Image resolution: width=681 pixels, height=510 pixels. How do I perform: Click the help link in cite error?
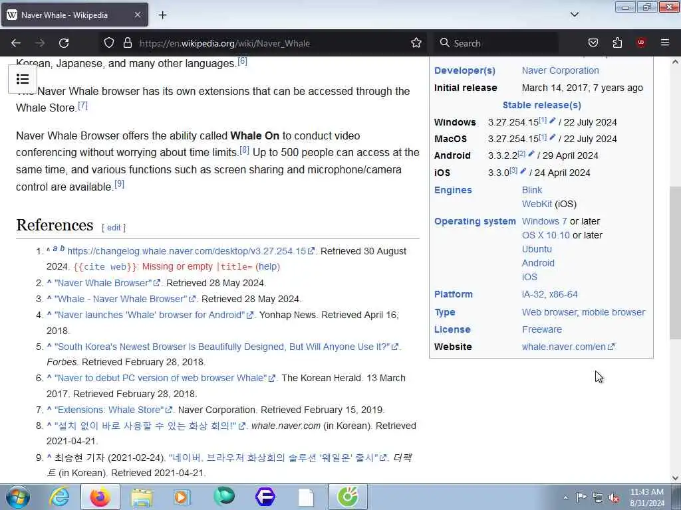268,266
